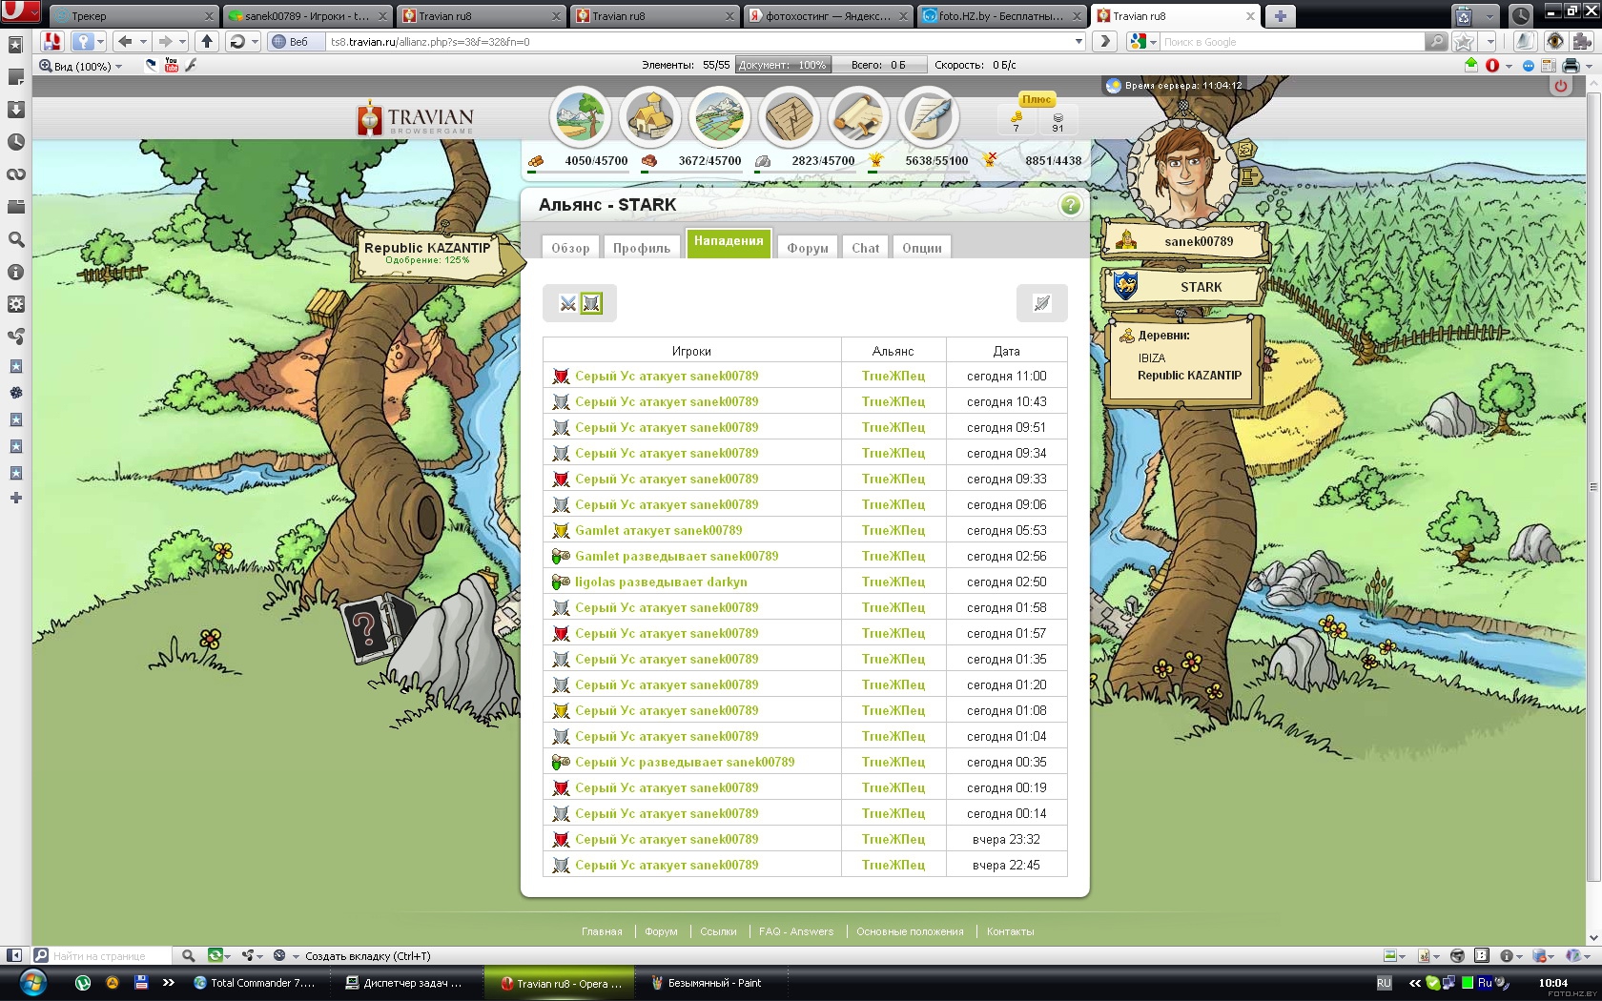Go back with the browser back arrow
Image resolution: width=1602 pixels, height=1001 pixels.
(x=124, y=41)
